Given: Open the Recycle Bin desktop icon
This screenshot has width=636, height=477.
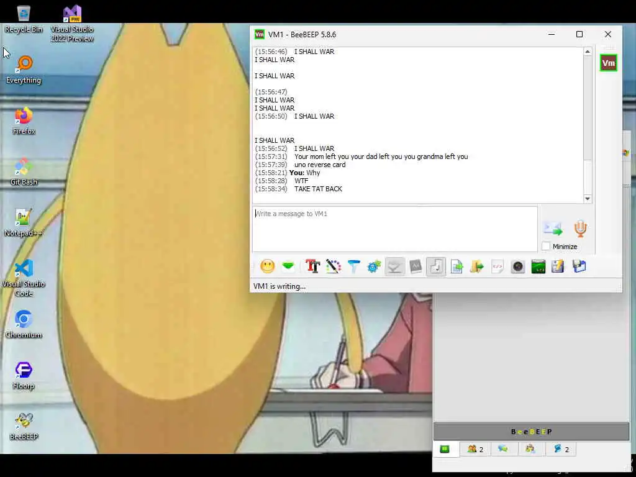Looking at the screenshot, I should click(x=24, y=19).
